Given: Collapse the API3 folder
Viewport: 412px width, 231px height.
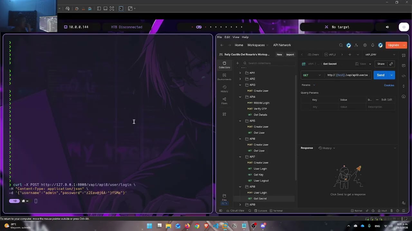Looking at the screenshot, I should click(240, 85).
